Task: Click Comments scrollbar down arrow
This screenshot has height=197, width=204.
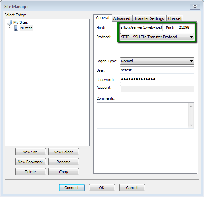Action: (x=191, y=125)
